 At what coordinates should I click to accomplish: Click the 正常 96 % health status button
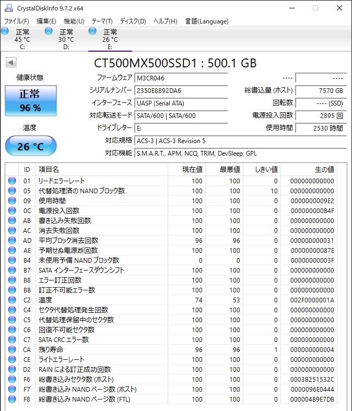[x=31, y=101]
